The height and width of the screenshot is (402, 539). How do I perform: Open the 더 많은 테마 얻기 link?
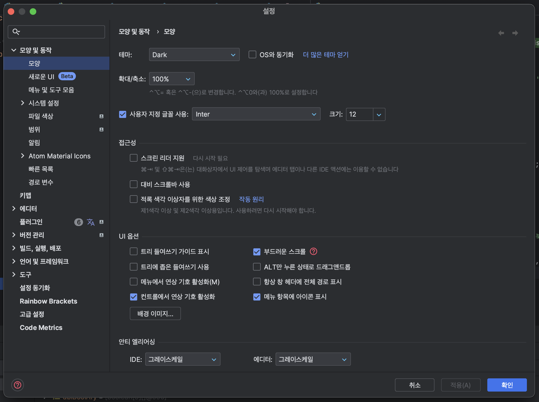point(326,55)
